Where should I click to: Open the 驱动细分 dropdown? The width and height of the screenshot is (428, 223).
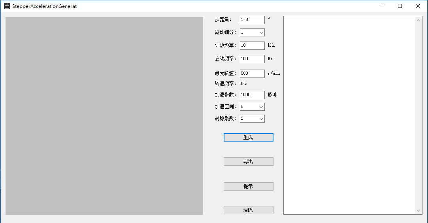point(252,32)
